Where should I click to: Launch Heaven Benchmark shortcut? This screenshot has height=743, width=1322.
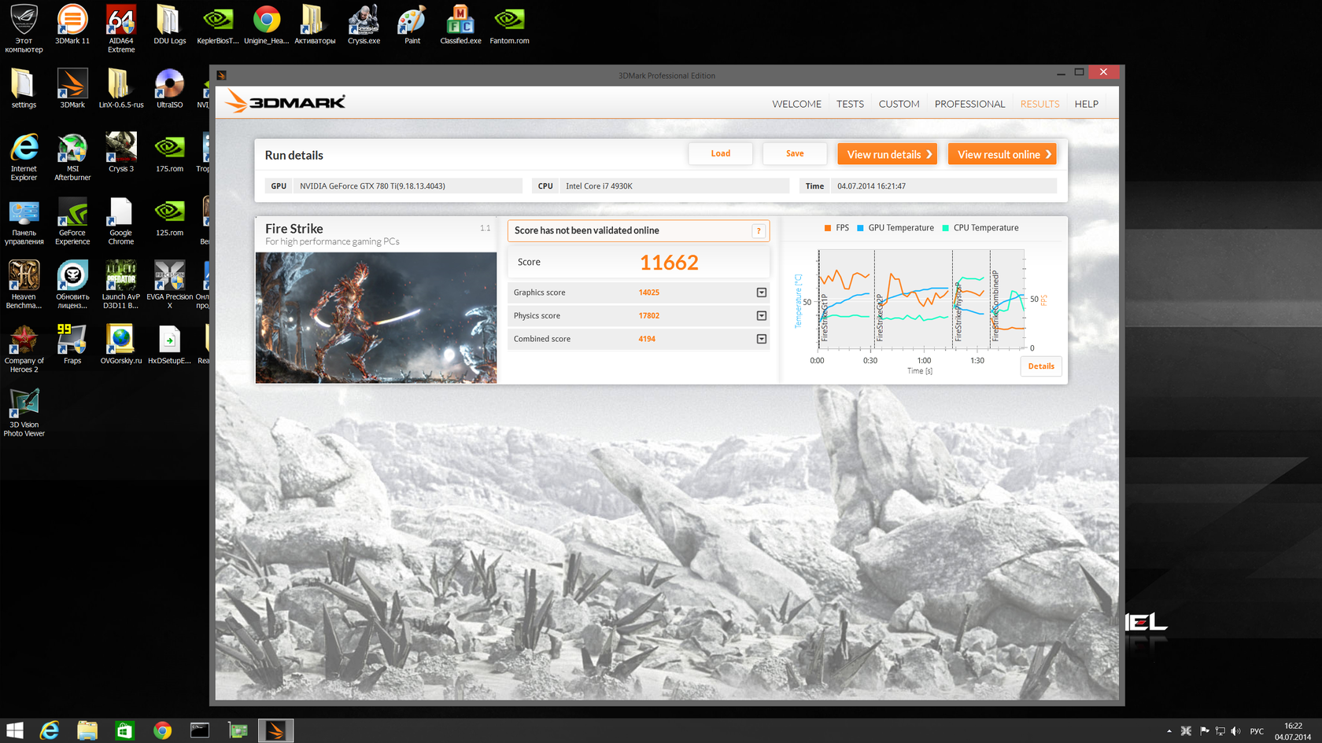[x=24, y=285]
